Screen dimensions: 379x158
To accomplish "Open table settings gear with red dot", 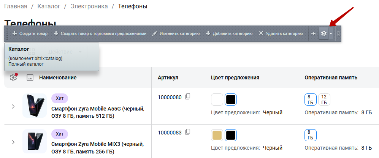I will (14, 77).
